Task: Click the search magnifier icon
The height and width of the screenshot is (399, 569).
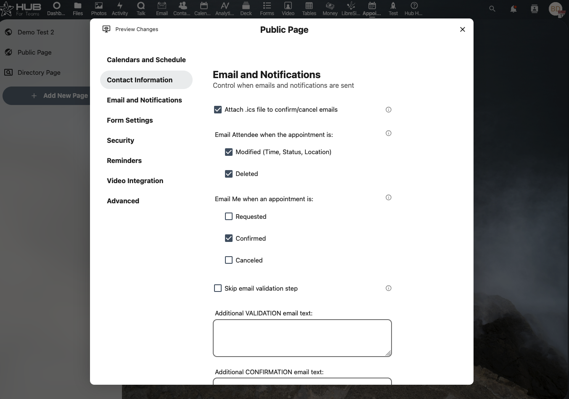Action: (492, 8)
